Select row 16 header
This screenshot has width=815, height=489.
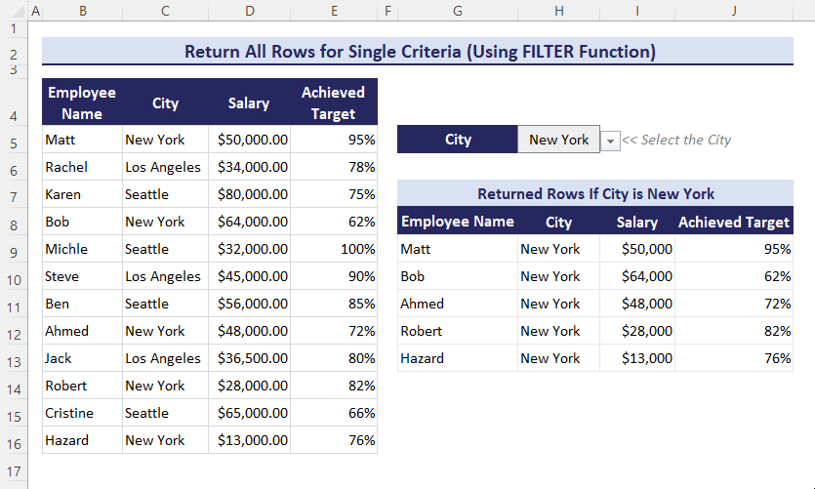(14, 443)
